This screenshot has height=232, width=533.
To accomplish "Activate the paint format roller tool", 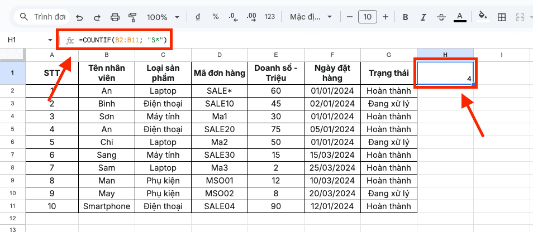I will tap(132, 17).
